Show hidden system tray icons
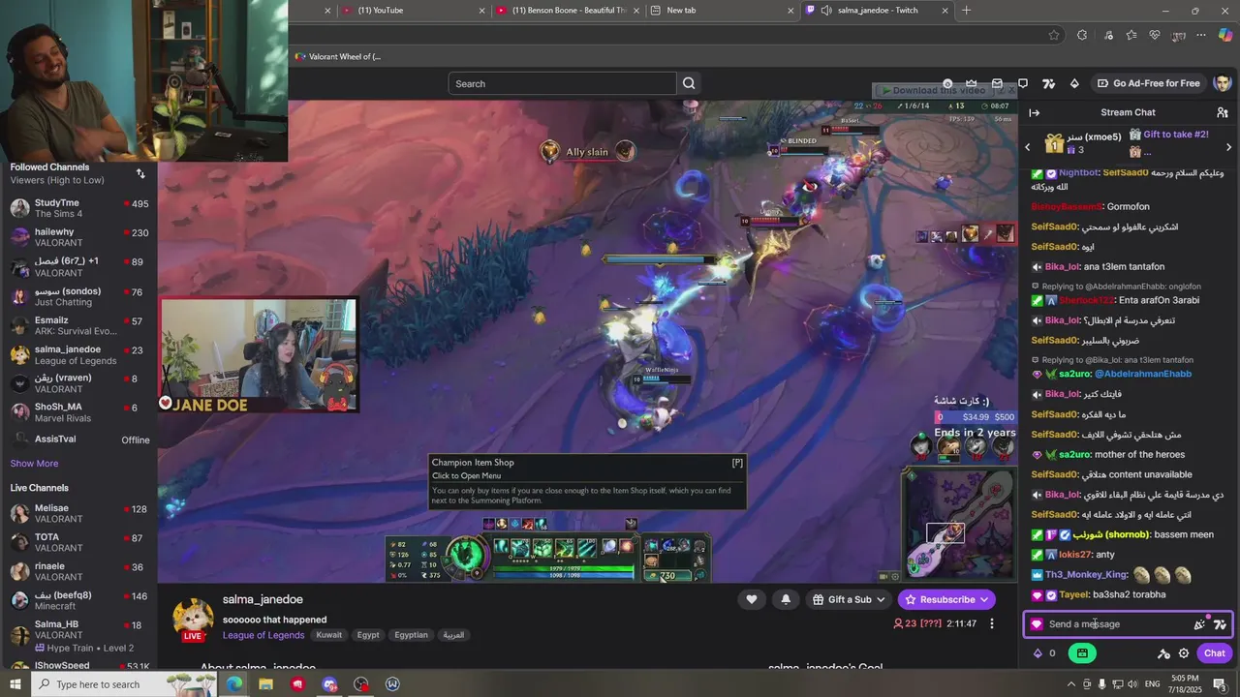The image size is (1240, 697). tap(1070, 684)
